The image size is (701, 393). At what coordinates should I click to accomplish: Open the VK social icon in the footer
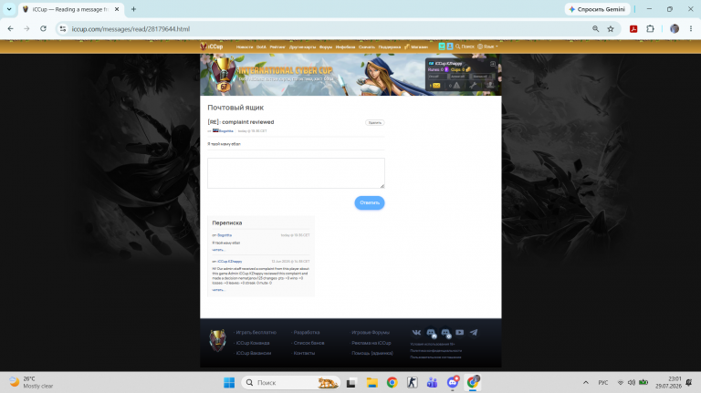tap(416, 332)
